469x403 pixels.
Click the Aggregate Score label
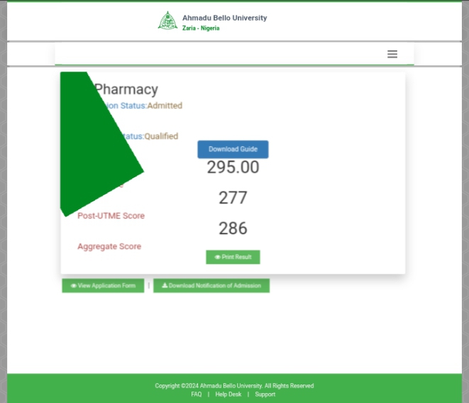(x=109, y=246)
